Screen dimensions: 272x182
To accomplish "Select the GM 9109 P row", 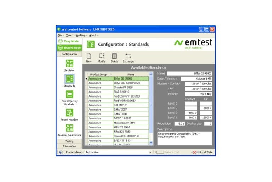I will (118, 105).
